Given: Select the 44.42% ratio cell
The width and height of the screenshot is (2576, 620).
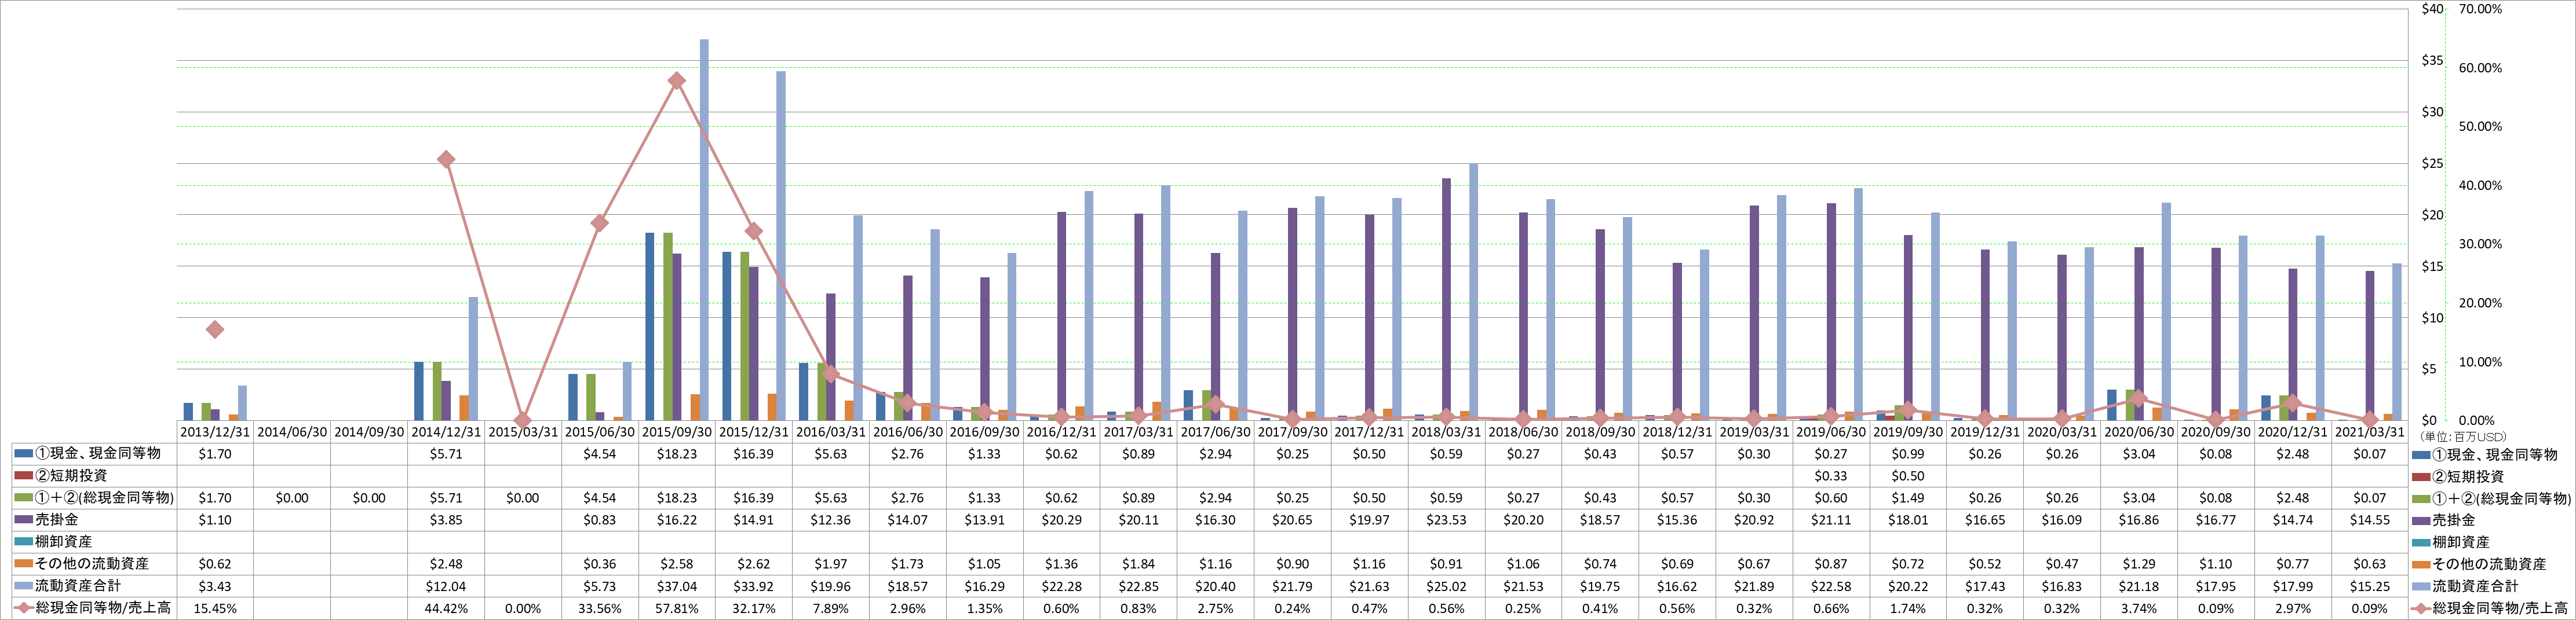Looking at the screenshot, I should pyautogui.click(x=446, y=608).
